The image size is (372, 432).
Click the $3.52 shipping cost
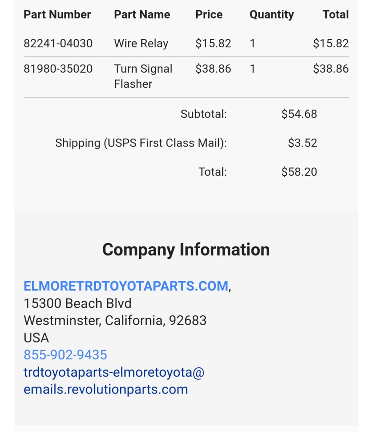pos(302,143)
